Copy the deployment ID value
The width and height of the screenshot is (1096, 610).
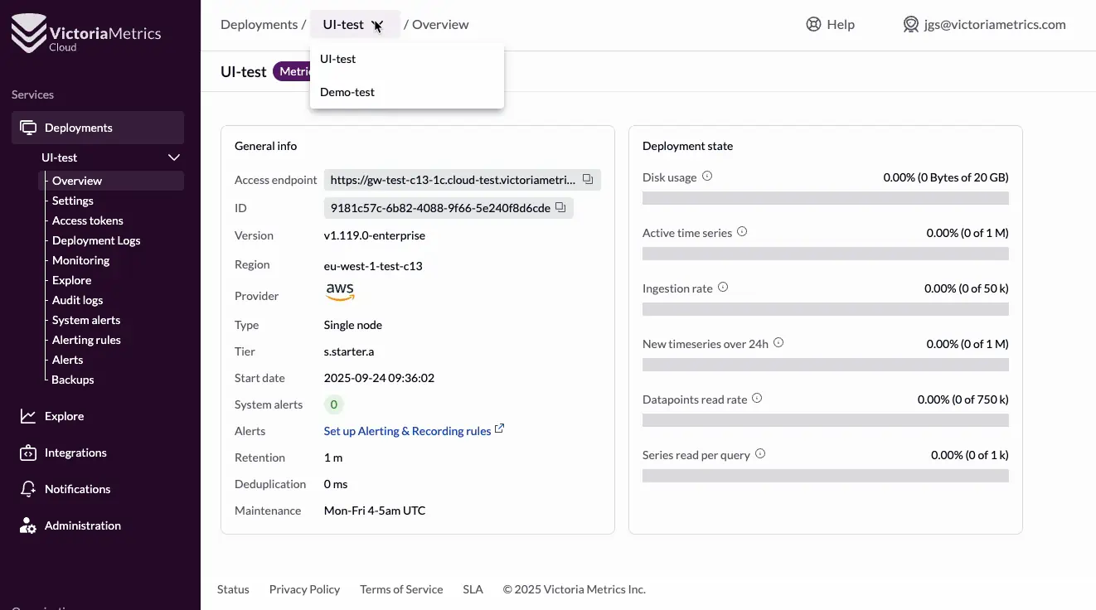point(560,208)
